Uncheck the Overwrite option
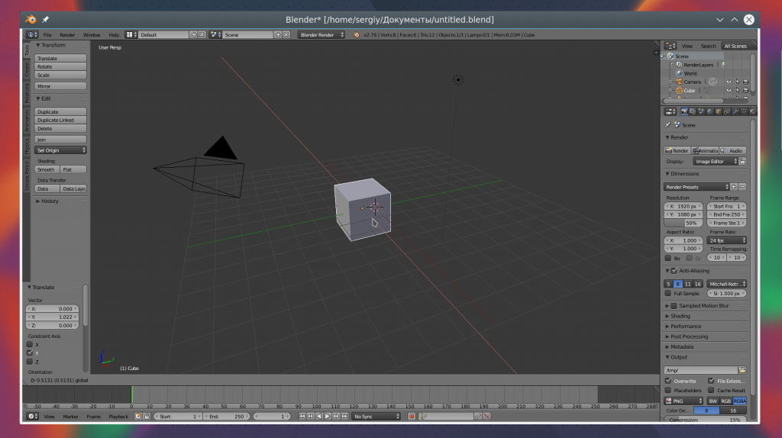782x438 pixels. click(668, 380)
